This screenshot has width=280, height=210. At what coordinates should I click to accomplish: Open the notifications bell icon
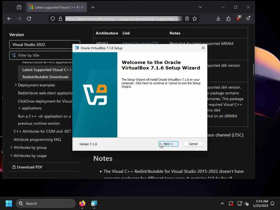pos(272,203)
